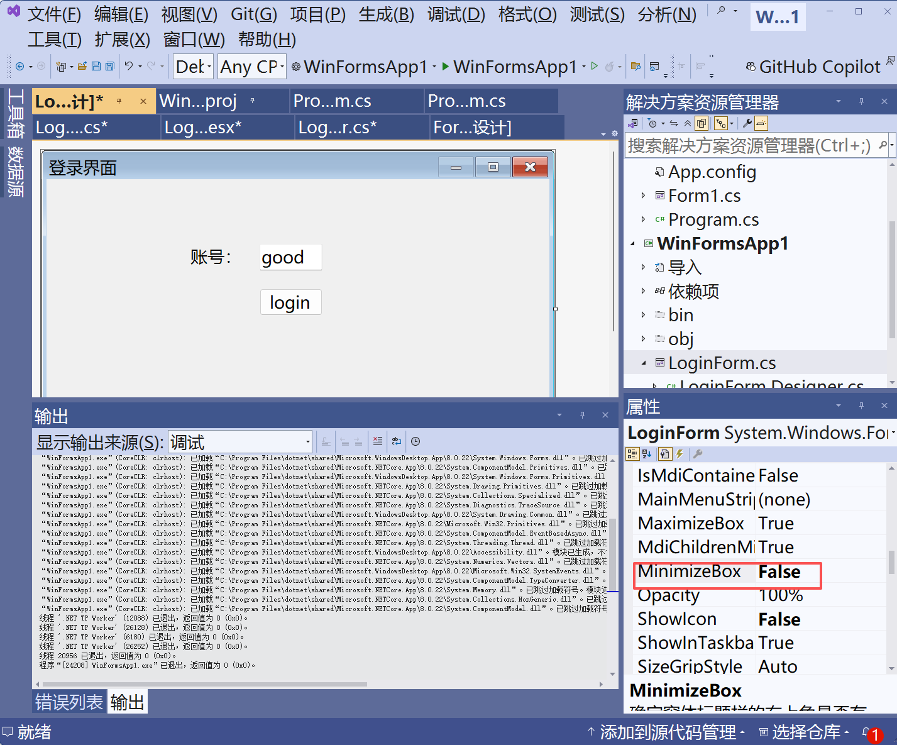Enable Show All Files in Solution Explorer
Screen dimensions: 897x745
point(701,123)
